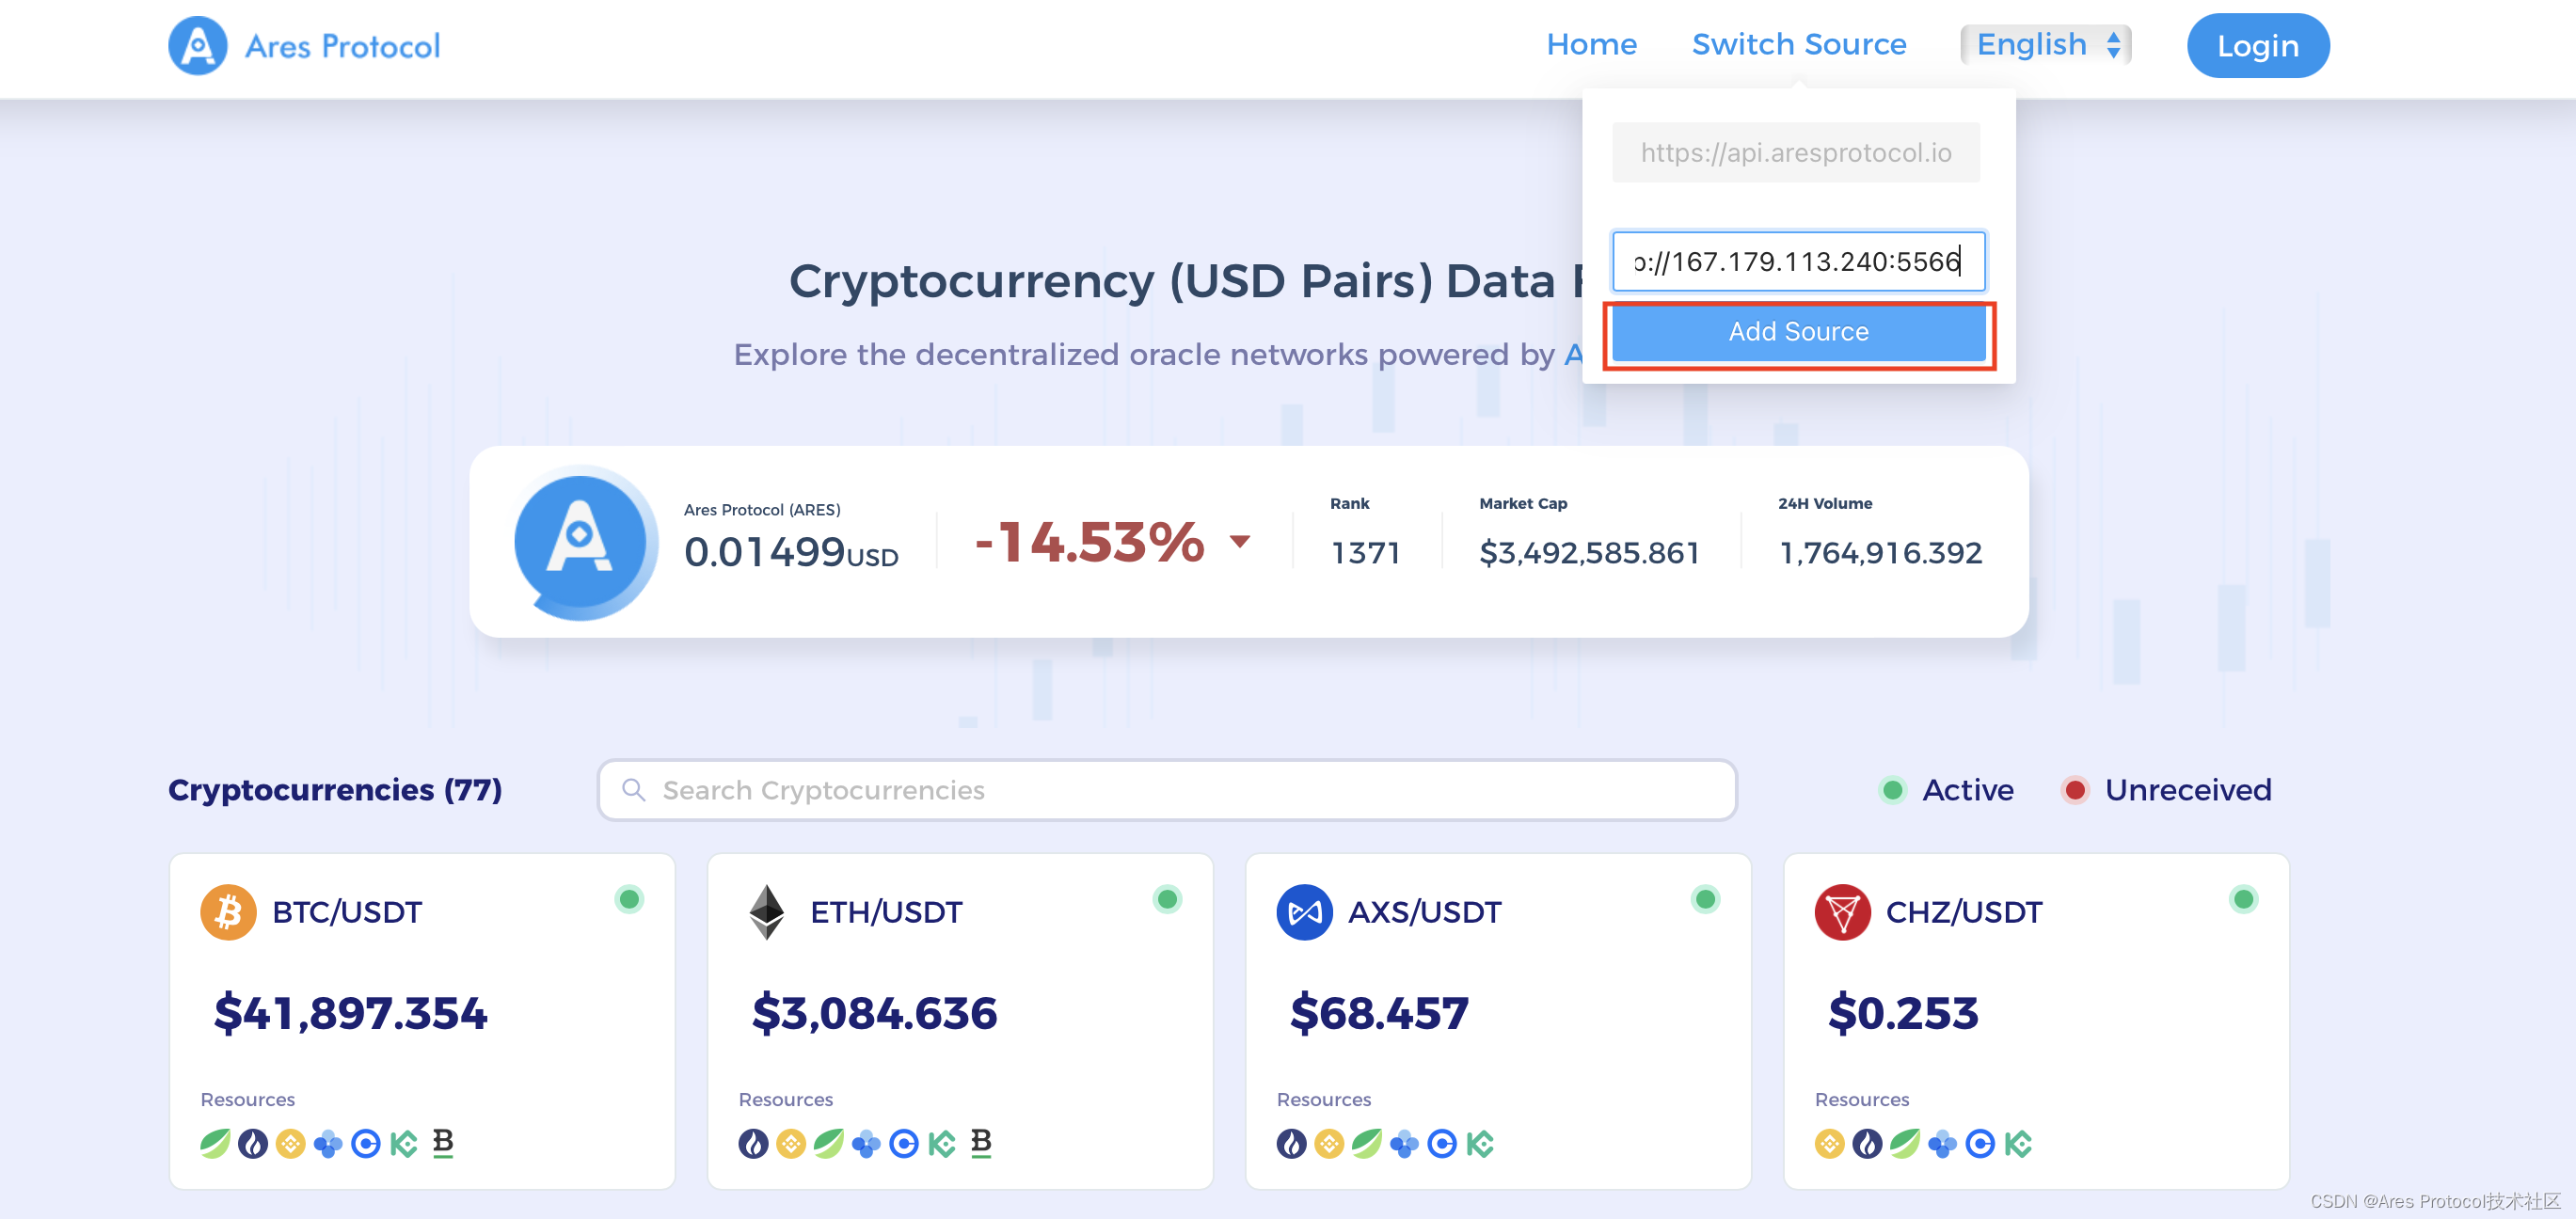Screen dimensions: 2576x1219
Task: Click Coinbase icon under ETH/USDT resources
Action: (904, 1143)
